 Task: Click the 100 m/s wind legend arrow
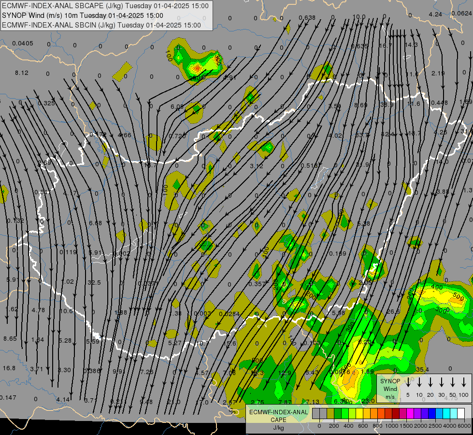point(464,382)
